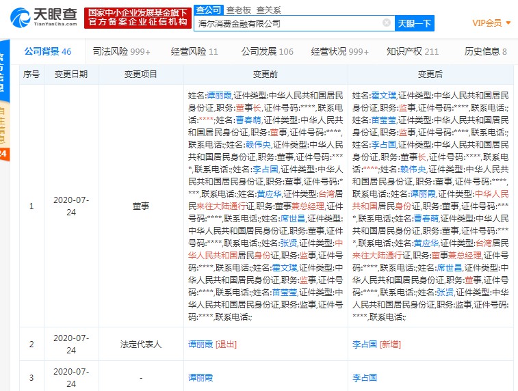Click the 天眼一下 search button
518x391 pixels.
(414, 23)
